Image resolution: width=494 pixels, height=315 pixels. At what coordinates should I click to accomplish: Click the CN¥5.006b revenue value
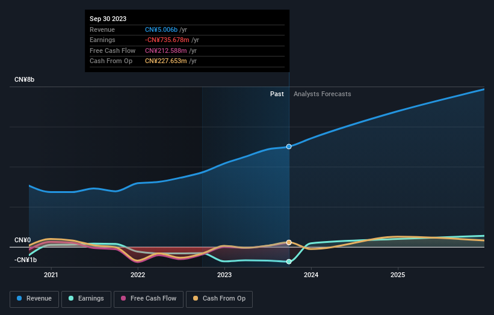161,29
